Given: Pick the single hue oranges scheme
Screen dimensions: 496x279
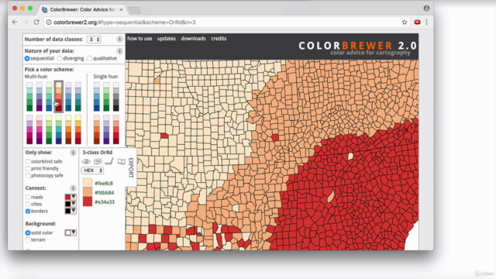Looking at the screenshot, I should [x=96, y=129].
